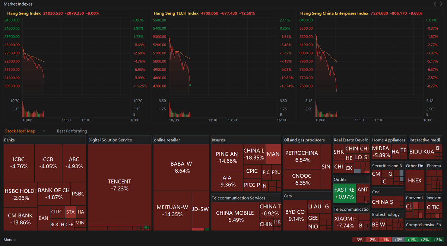The width and height of the screenshot is (447, 246).
Task: Open the Coal sector header
Action: 387,192
